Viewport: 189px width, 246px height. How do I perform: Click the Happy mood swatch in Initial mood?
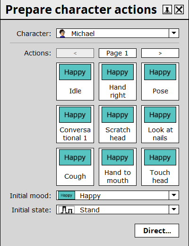67,195
